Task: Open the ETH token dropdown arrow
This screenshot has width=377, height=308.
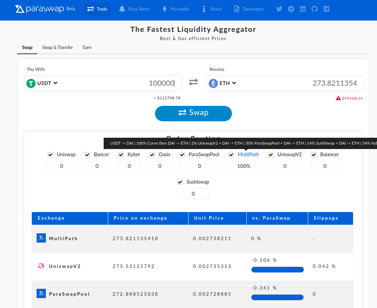Action: (x=234, y=83)
